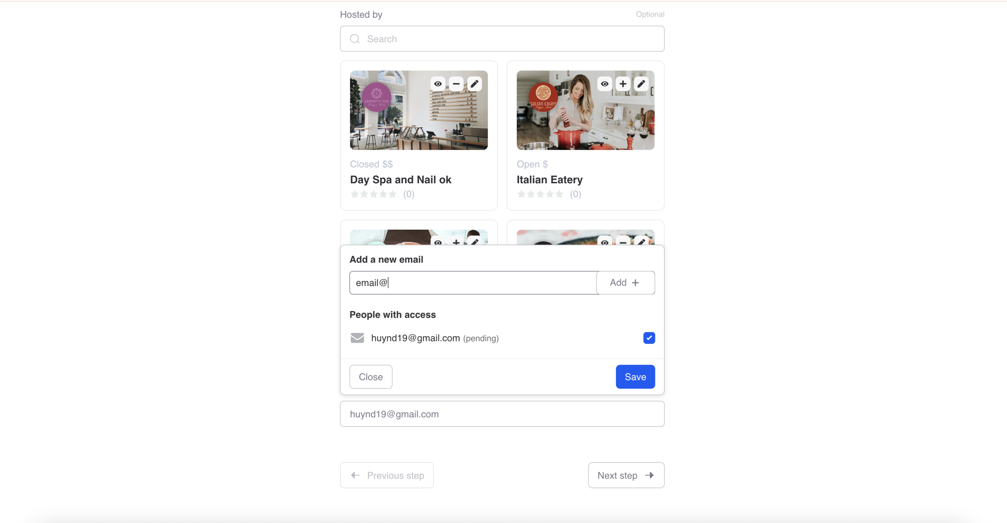Click pencil edit icon on Day Spa card
1007x523 pixels.
point(474,84)
